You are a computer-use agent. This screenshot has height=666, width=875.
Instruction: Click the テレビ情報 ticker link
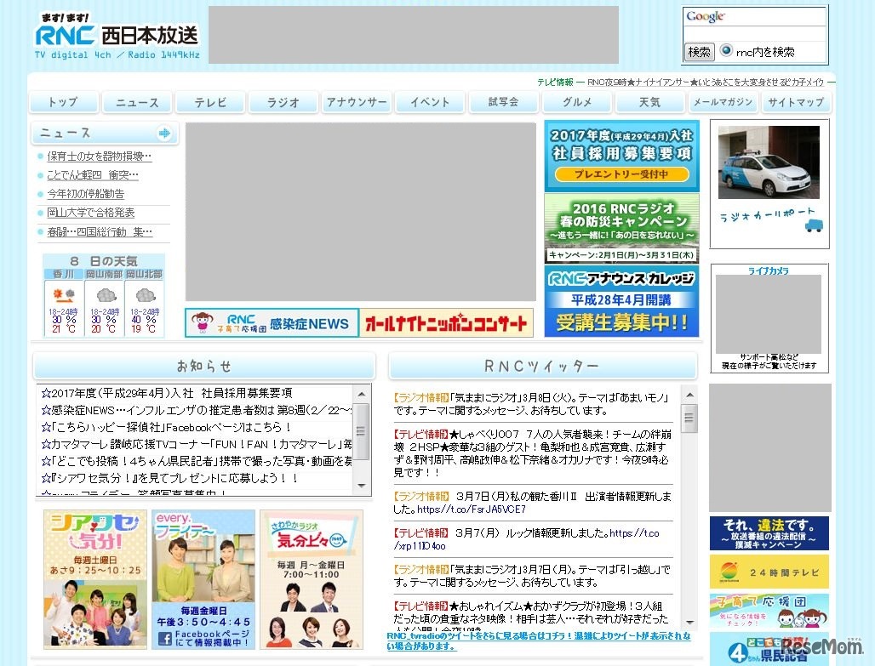coord(706,82)
